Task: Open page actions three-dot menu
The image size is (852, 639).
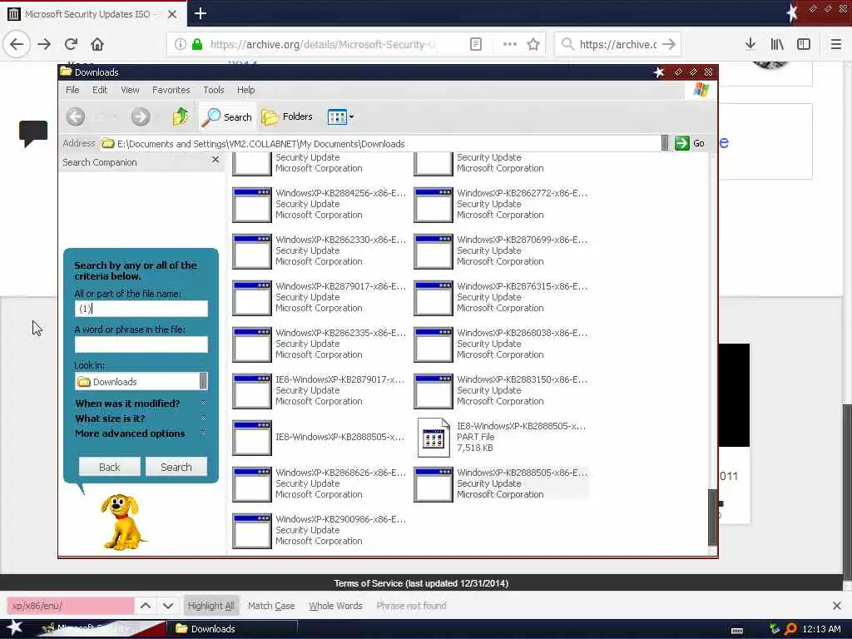Action: point(510,44)
